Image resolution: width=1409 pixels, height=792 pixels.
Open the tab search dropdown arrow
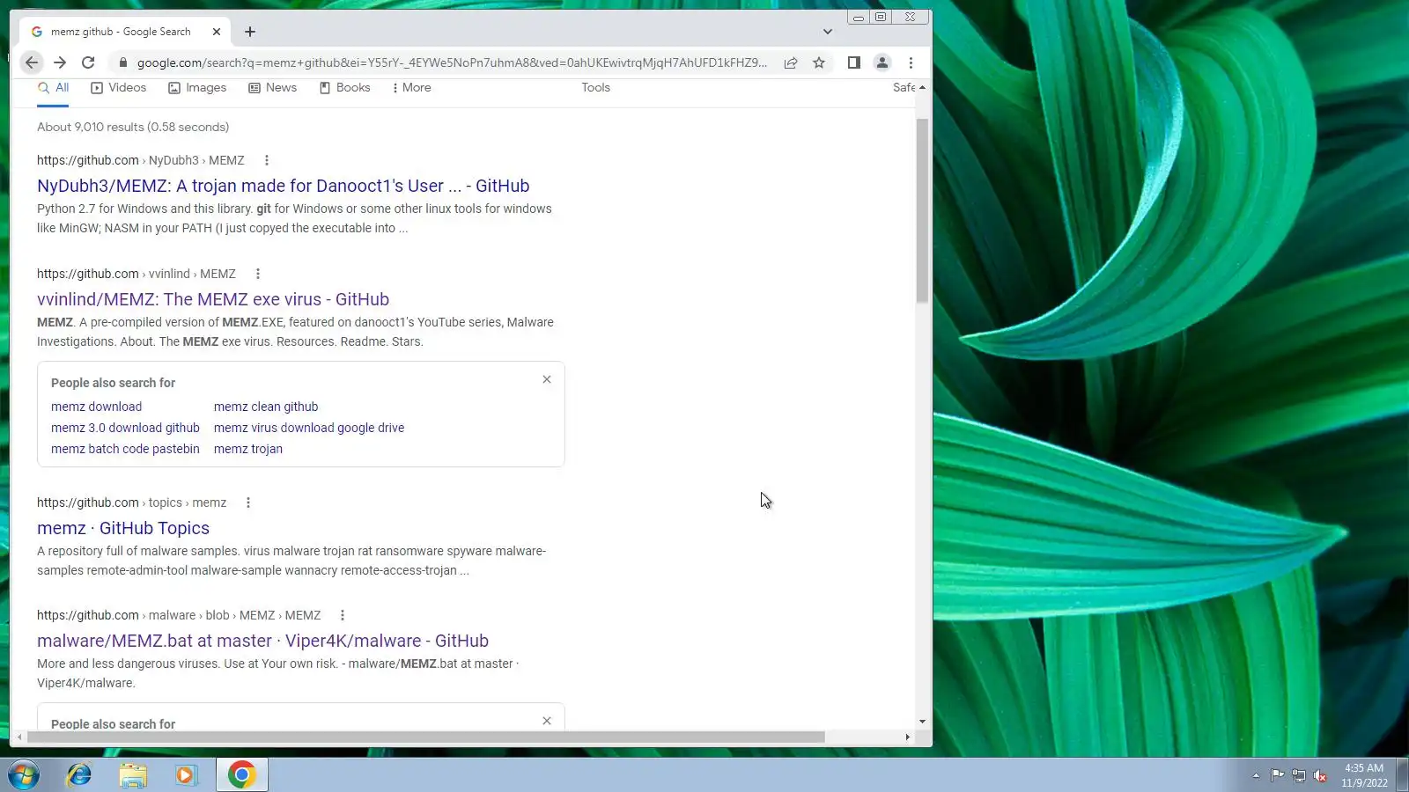828,32
